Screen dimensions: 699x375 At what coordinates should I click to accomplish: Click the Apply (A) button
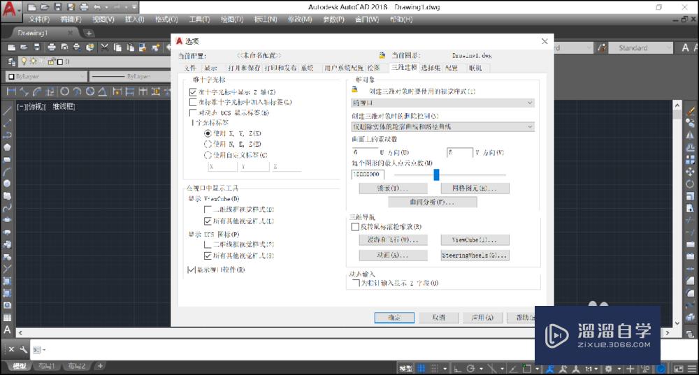[483, 318]
